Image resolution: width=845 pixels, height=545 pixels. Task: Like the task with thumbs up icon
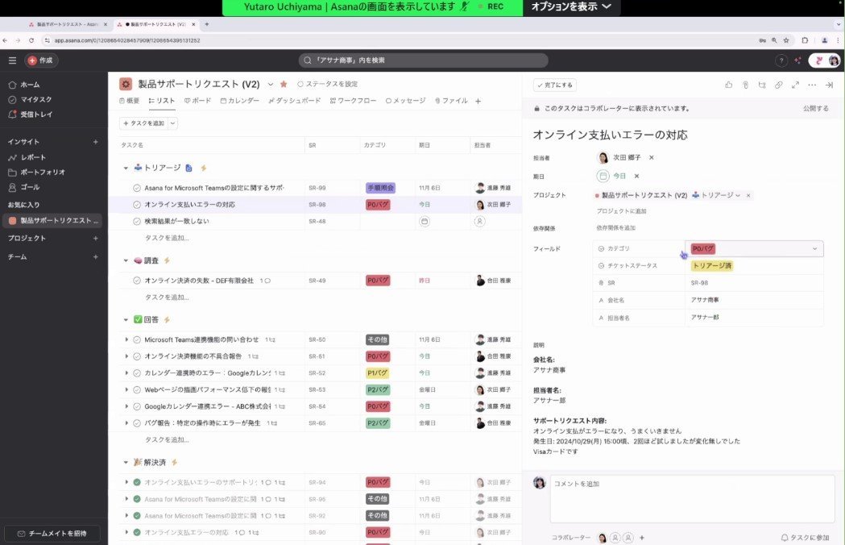[728, 85]
